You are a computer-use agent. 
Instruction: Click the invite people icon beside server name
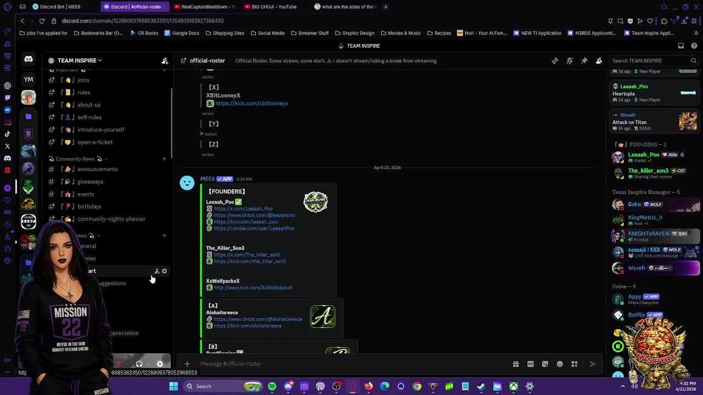[x=165, y=61]
